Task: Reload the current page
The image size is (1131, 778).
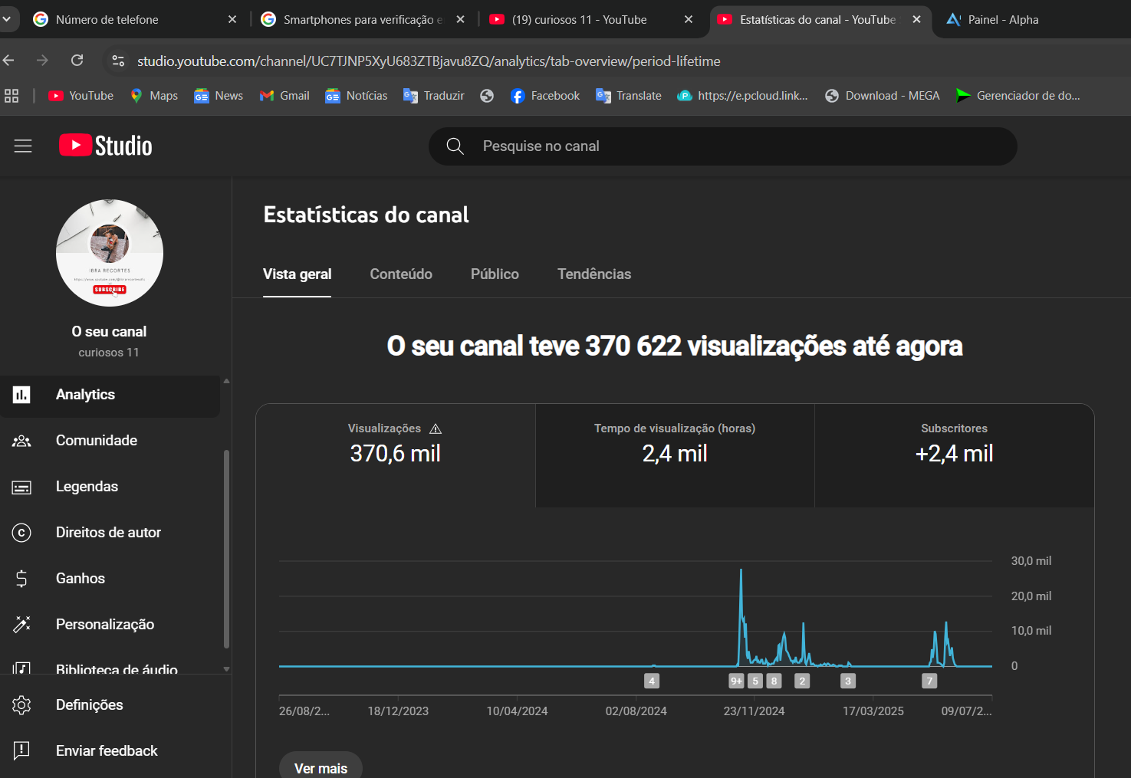Action: [x=77, y=61]
